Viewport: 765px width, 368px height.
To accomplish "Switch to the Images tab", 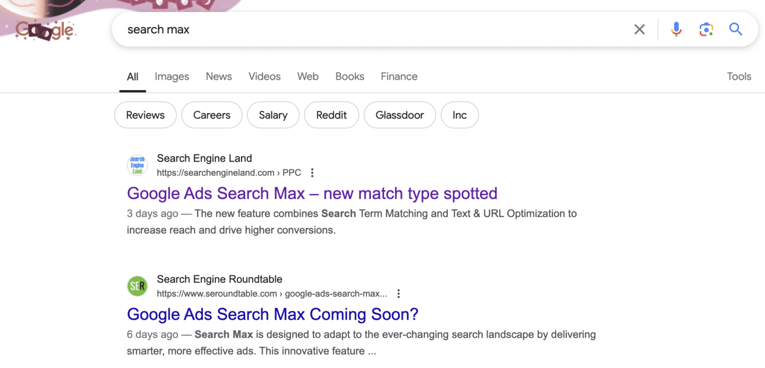I will [172, 76].
